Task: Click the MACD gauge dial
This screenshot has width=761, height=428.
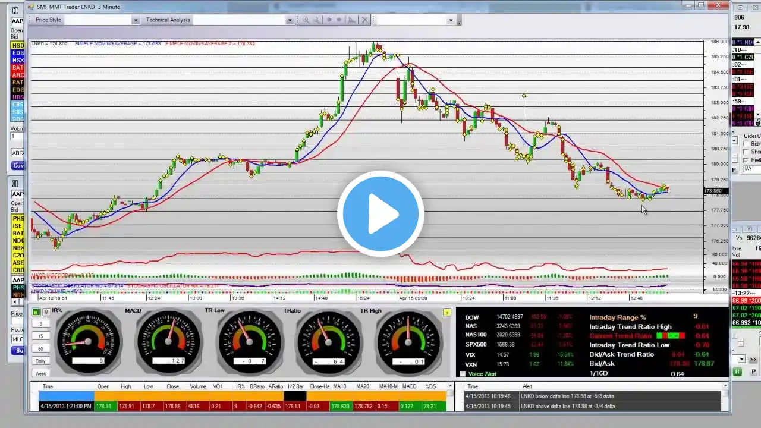Action: click(169, 343)
